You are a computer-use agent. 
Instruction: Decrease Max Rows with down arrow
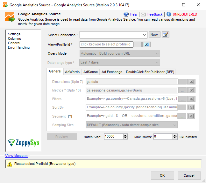(x=174, y=138)
